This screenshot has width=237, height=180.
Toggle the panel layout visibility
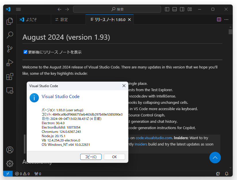click(x=175, y=9)
